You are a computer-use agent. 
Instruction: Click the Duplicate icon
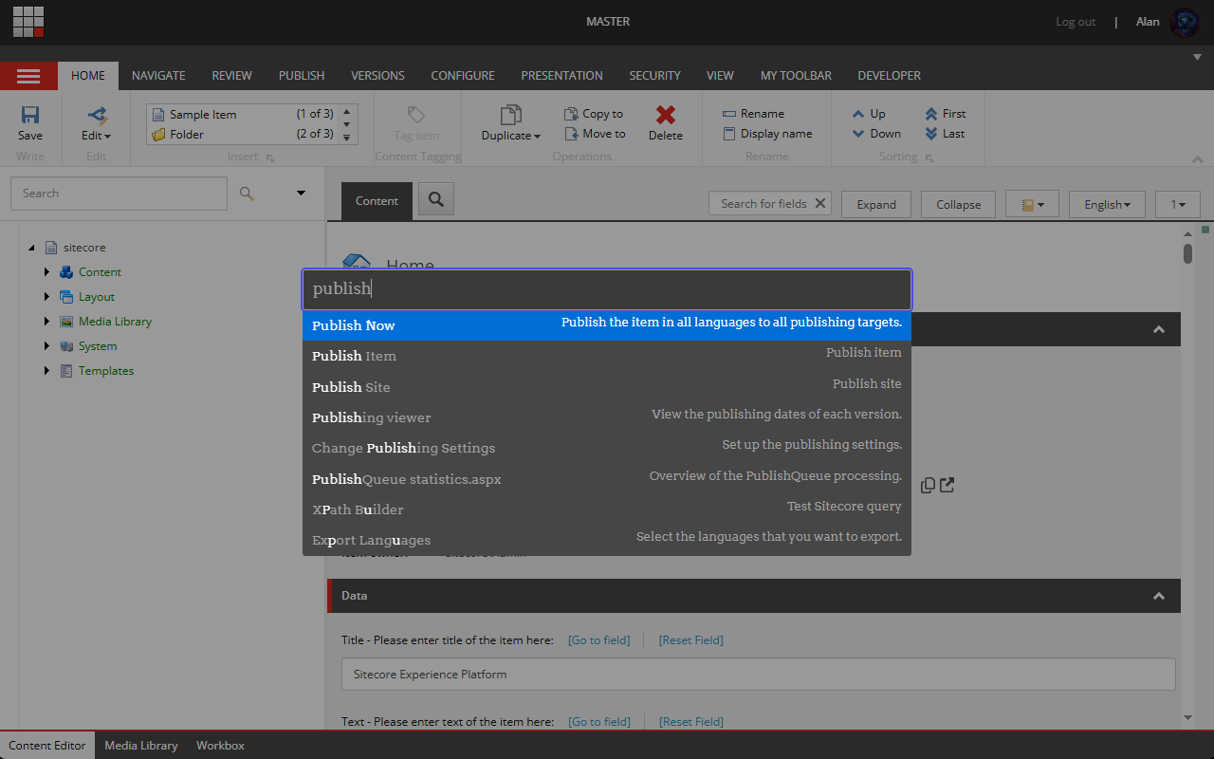pyautogui.click(x=510, y=115)
